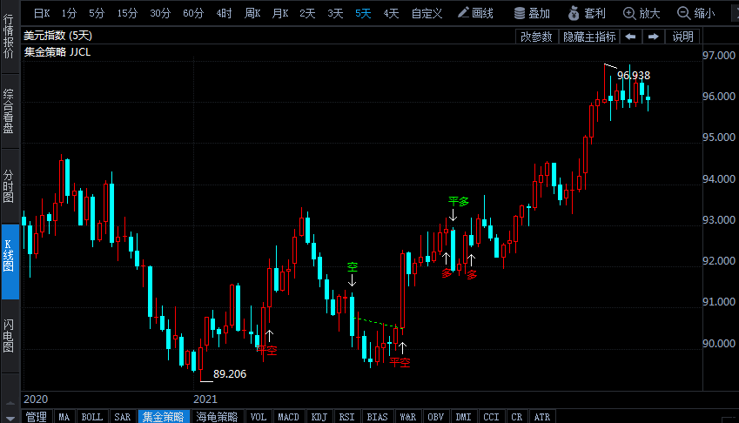Show the OBV indicator
This screenshot has height=423, width=739.
click(436, 417)
